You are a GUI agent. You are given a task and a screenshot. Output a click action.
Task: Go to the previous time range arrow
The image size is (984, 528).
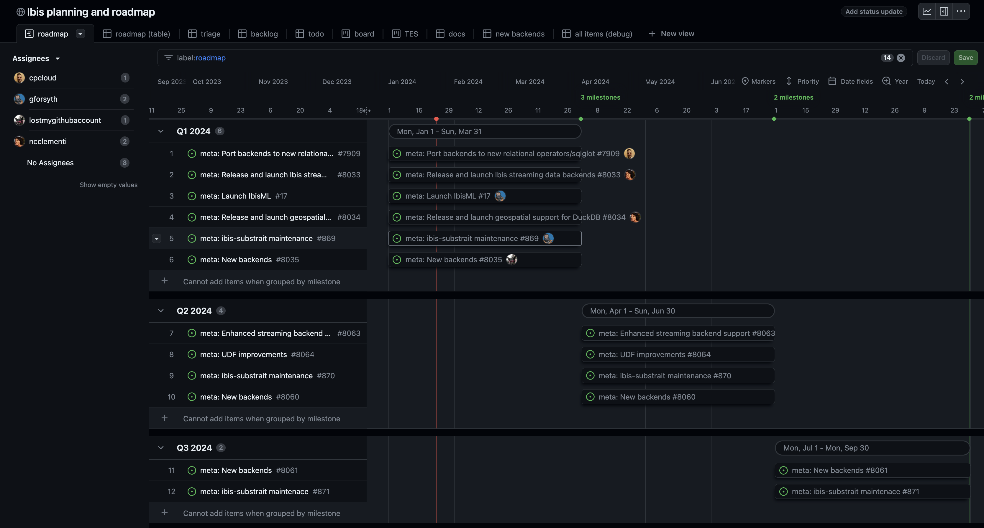point(947,82)
